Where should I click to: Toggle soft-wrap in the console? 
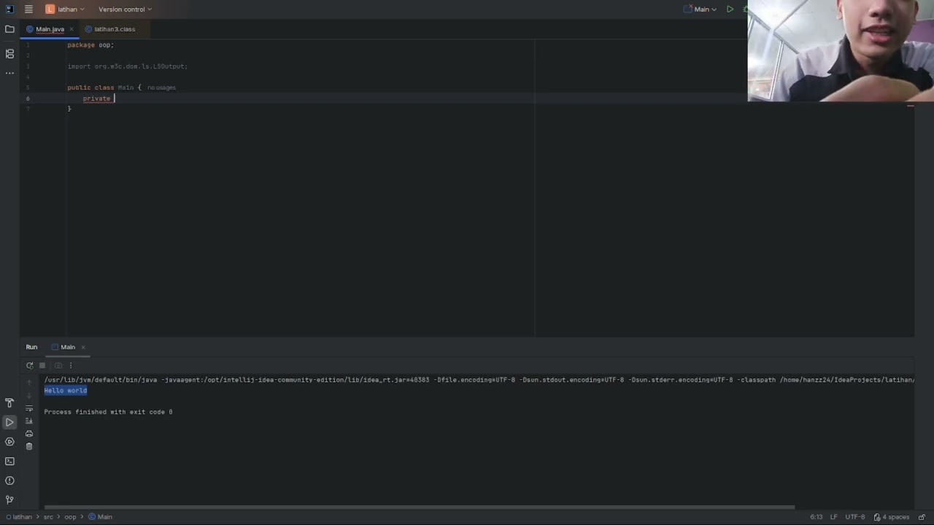[29, 408]
